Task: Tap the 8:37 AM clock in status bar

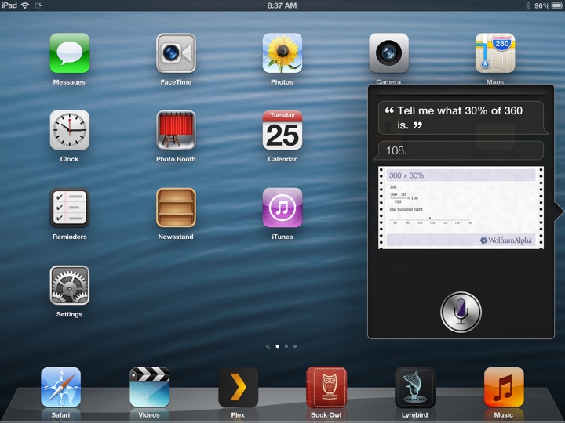Action: (282, 5)
